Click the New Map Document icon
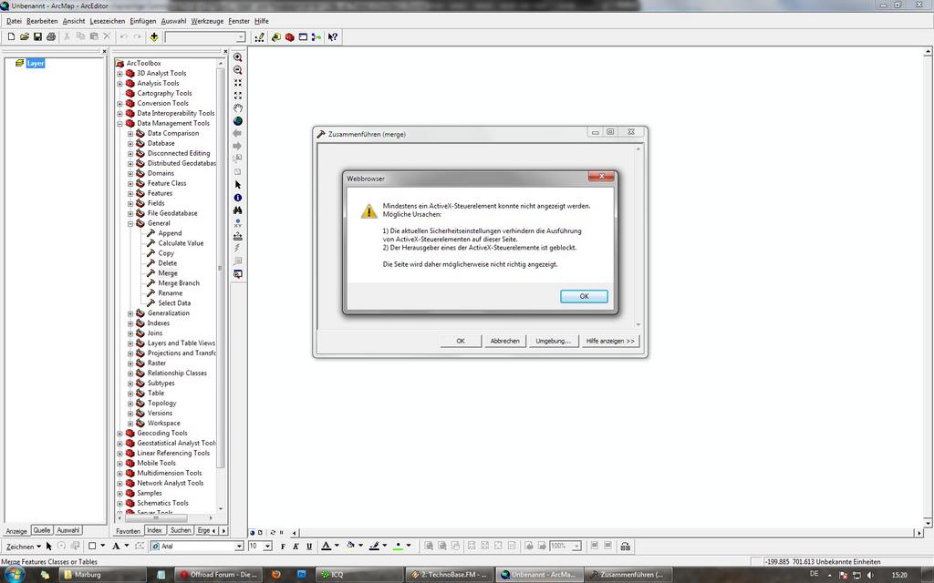 click(11, 36)
